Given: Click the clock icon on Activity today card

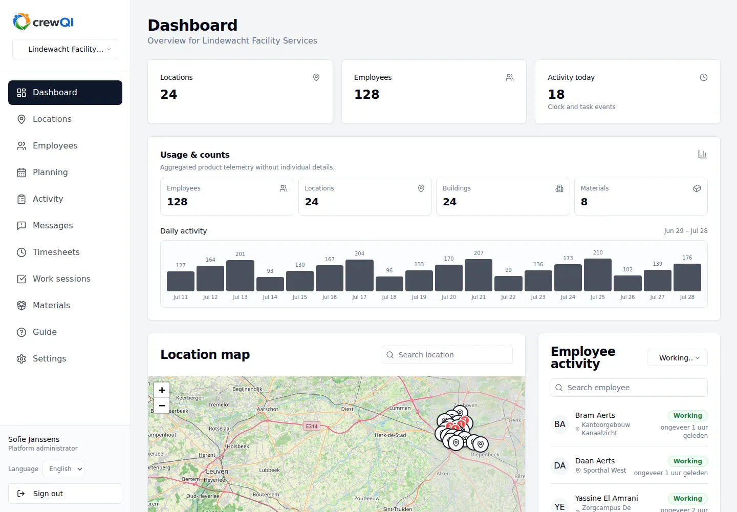Looking at the screenshot, I should [704, 77].
